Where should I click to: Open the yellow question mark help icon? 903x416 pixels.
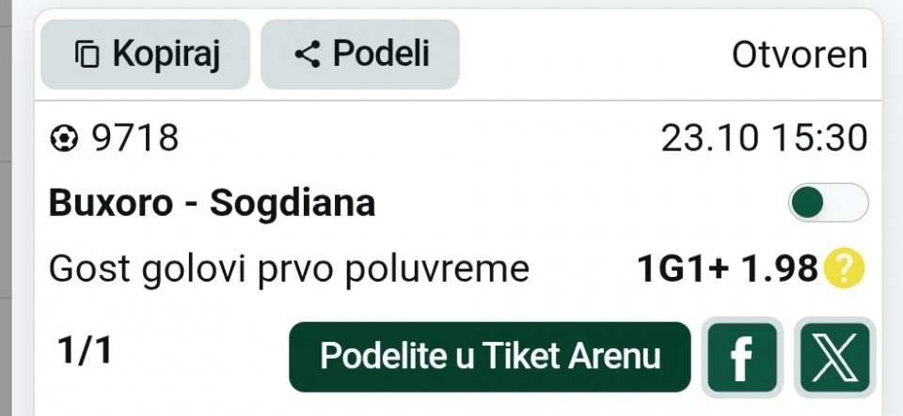[843, 270]
